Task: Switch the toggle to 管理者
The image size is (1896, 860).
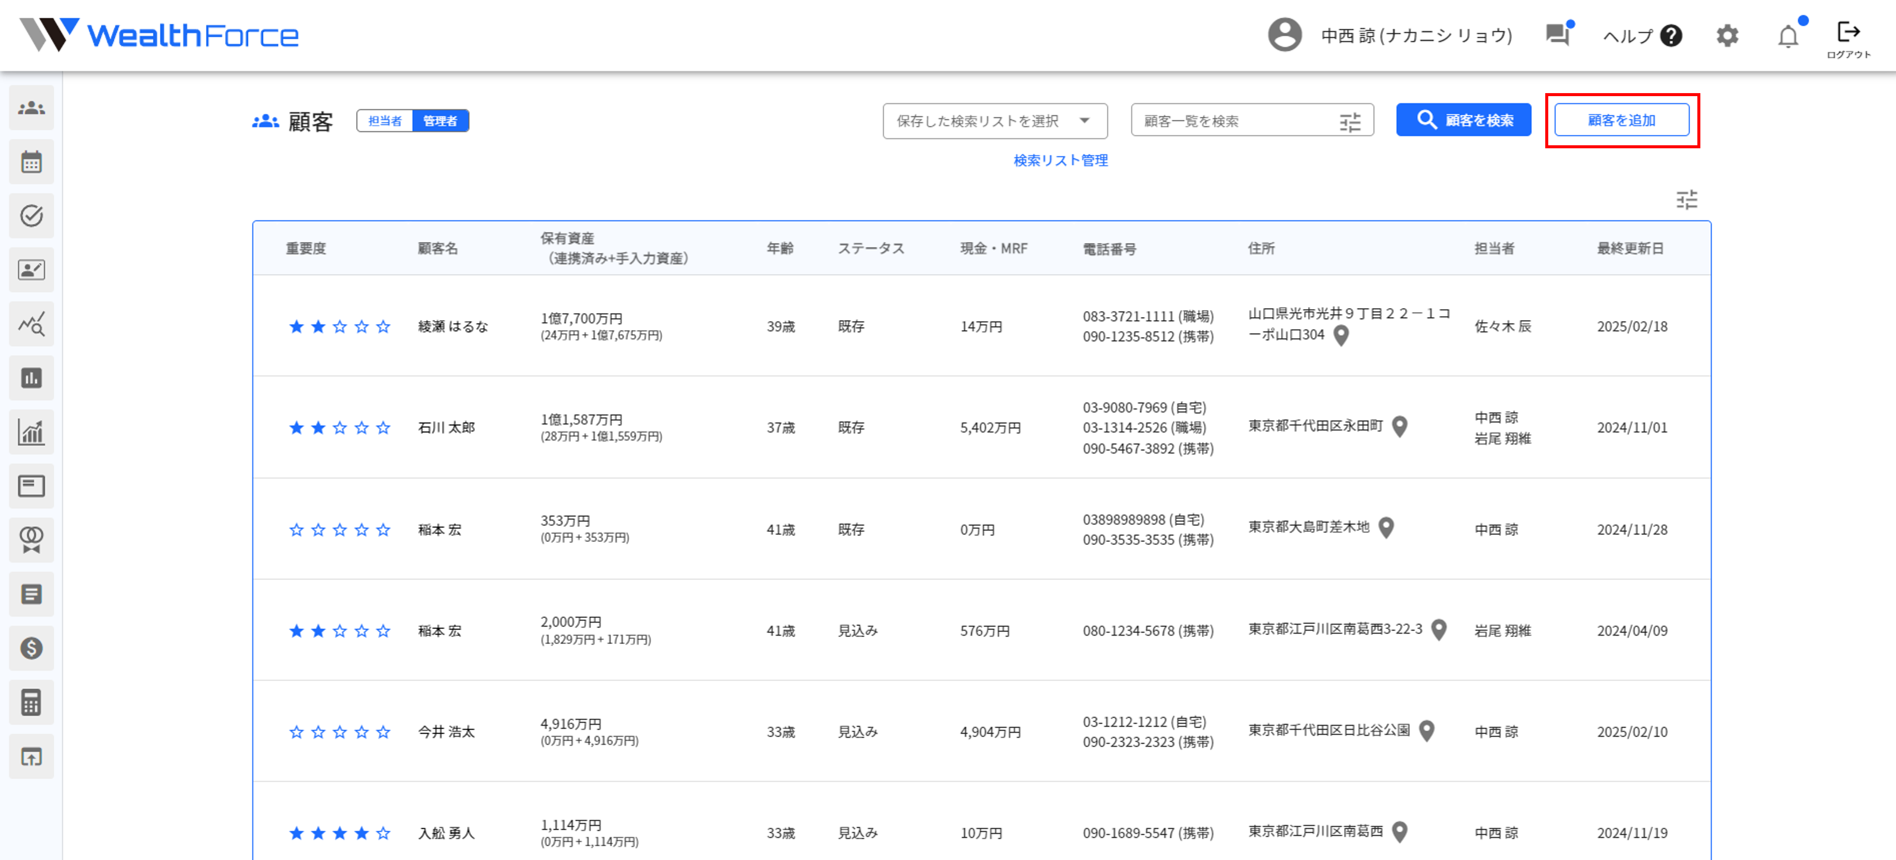Action: click(x=440, y=121)
